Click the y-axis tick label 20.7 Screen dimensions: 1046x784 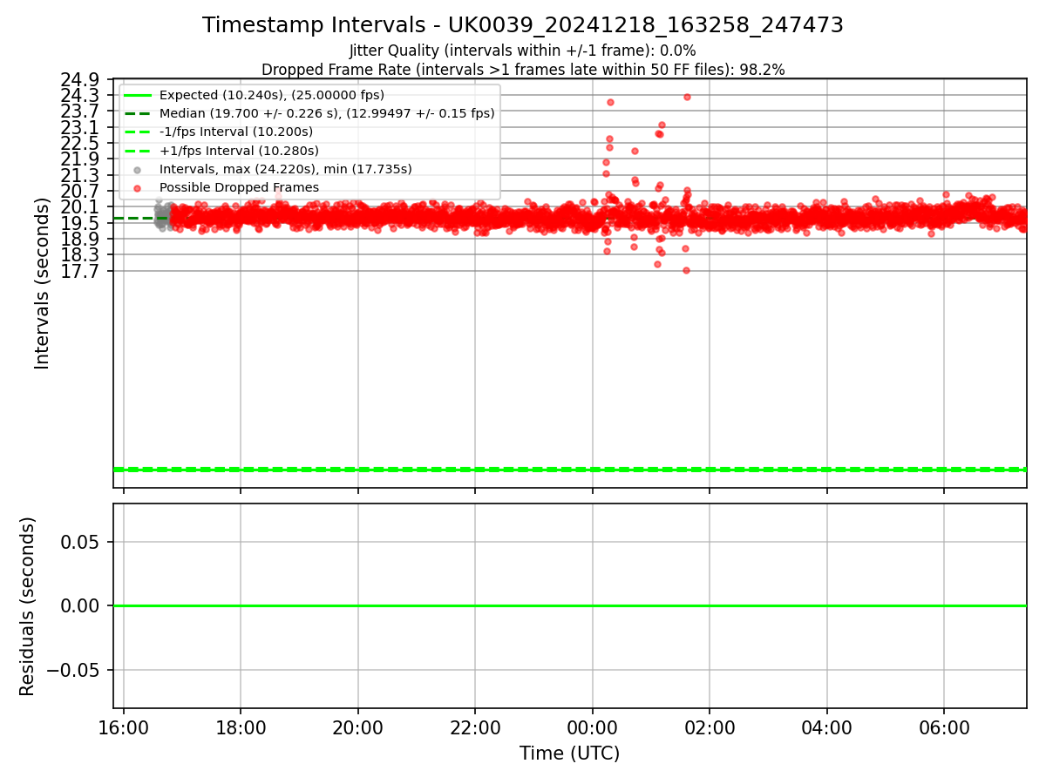click(x=80, y=191)
